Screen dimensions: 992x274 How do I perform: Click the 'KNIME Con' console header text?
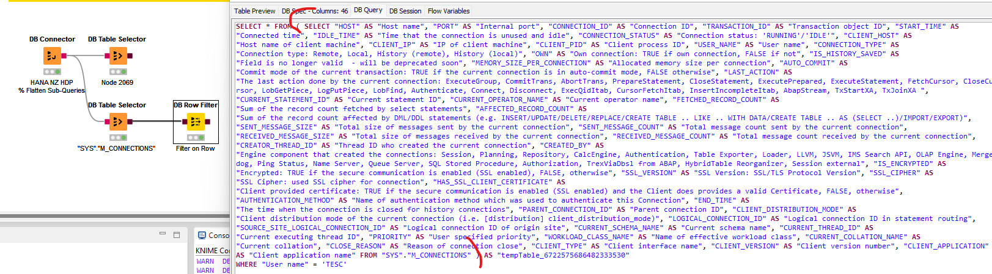click(x=212, y=251)
